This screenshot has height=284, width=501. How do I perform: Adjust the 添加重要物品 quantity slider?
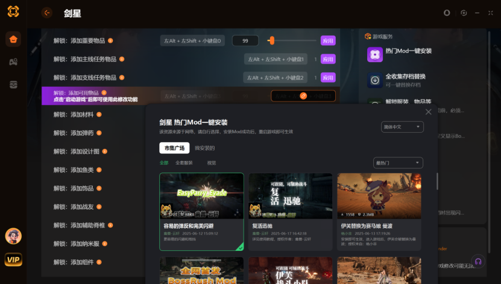click(272, 40)
